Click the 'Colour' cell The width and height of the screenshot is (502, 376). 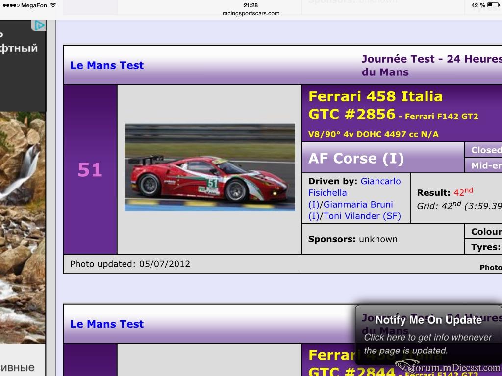coord(483,231)
